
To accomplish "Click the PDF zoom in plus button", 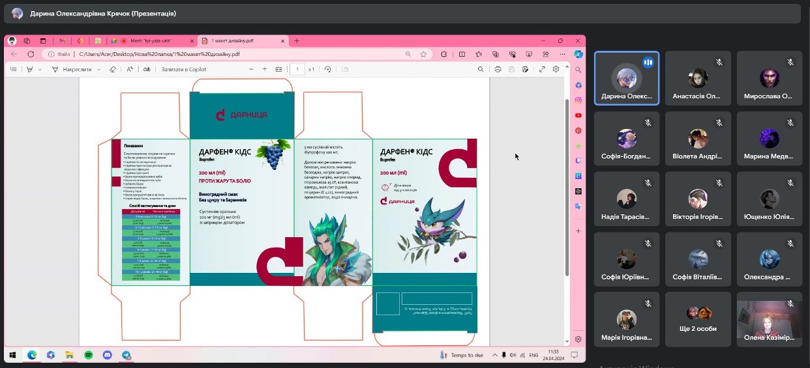I will (x=265, y=69).
